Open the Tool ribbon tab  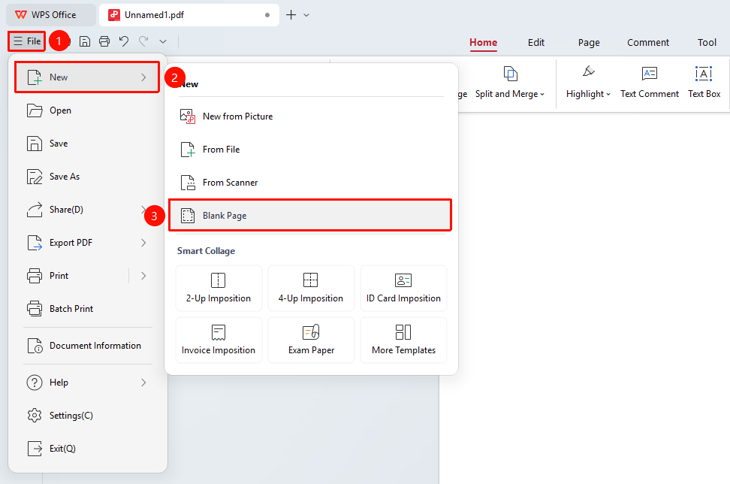point(707,42)
